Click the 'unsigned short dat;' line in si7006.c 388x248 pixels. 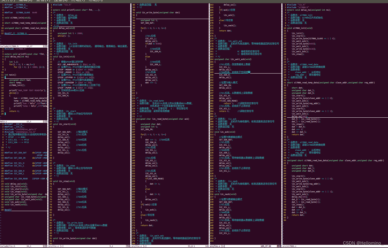pyautogui.click(x=303, y=166)
